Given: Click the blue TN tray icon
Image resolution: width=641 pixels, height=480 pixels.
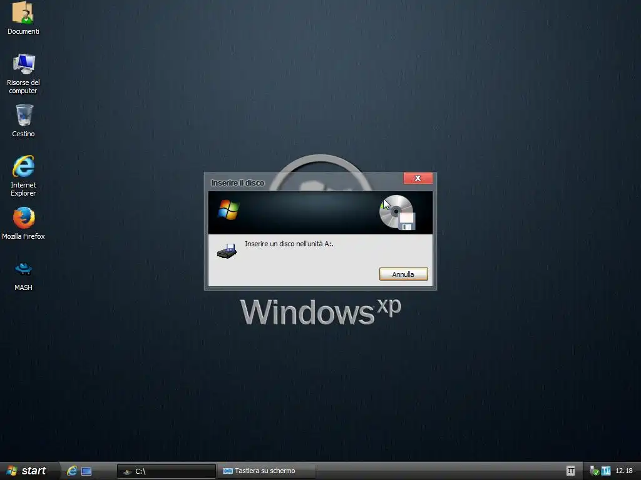Looking at the screenshot, I should [606, 471].
